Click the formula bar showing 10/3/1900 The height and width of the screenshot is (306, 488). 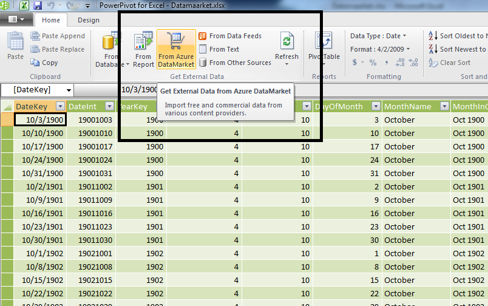coord(140,90)
